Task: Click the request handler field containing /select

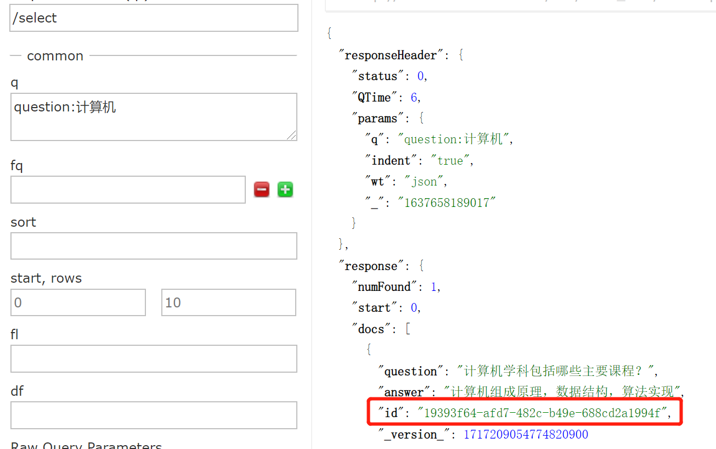Action: 154,18
